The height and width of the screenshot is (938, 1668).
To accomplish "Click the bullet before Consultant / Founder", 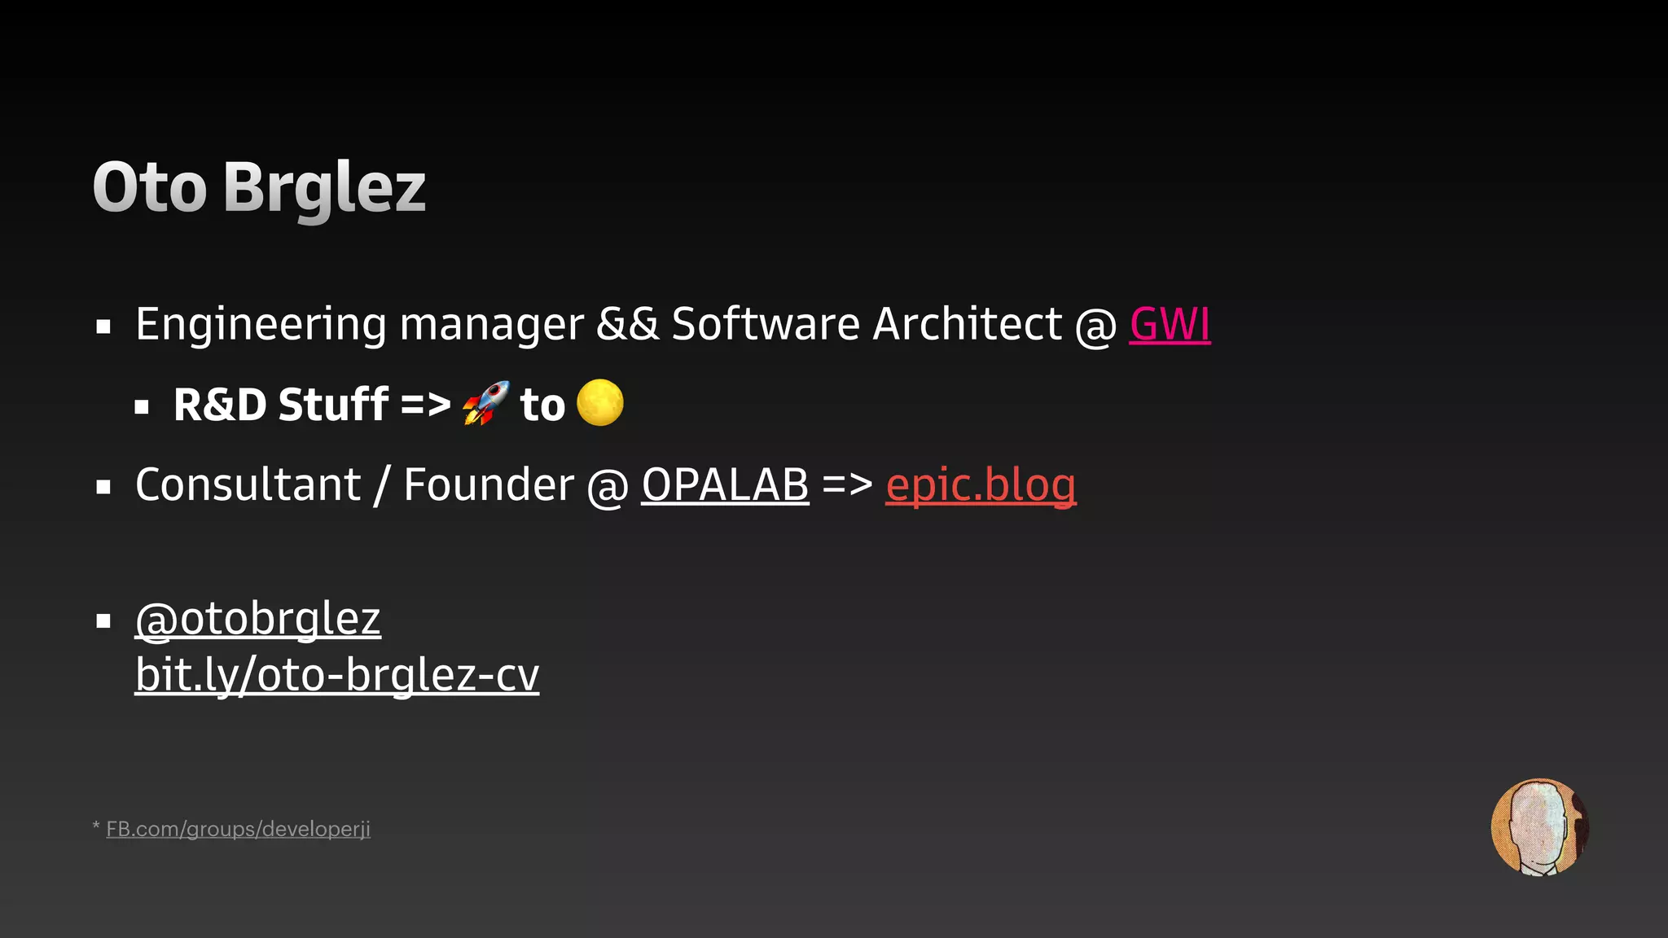I will pyautogui.click(x=103, y=488).
